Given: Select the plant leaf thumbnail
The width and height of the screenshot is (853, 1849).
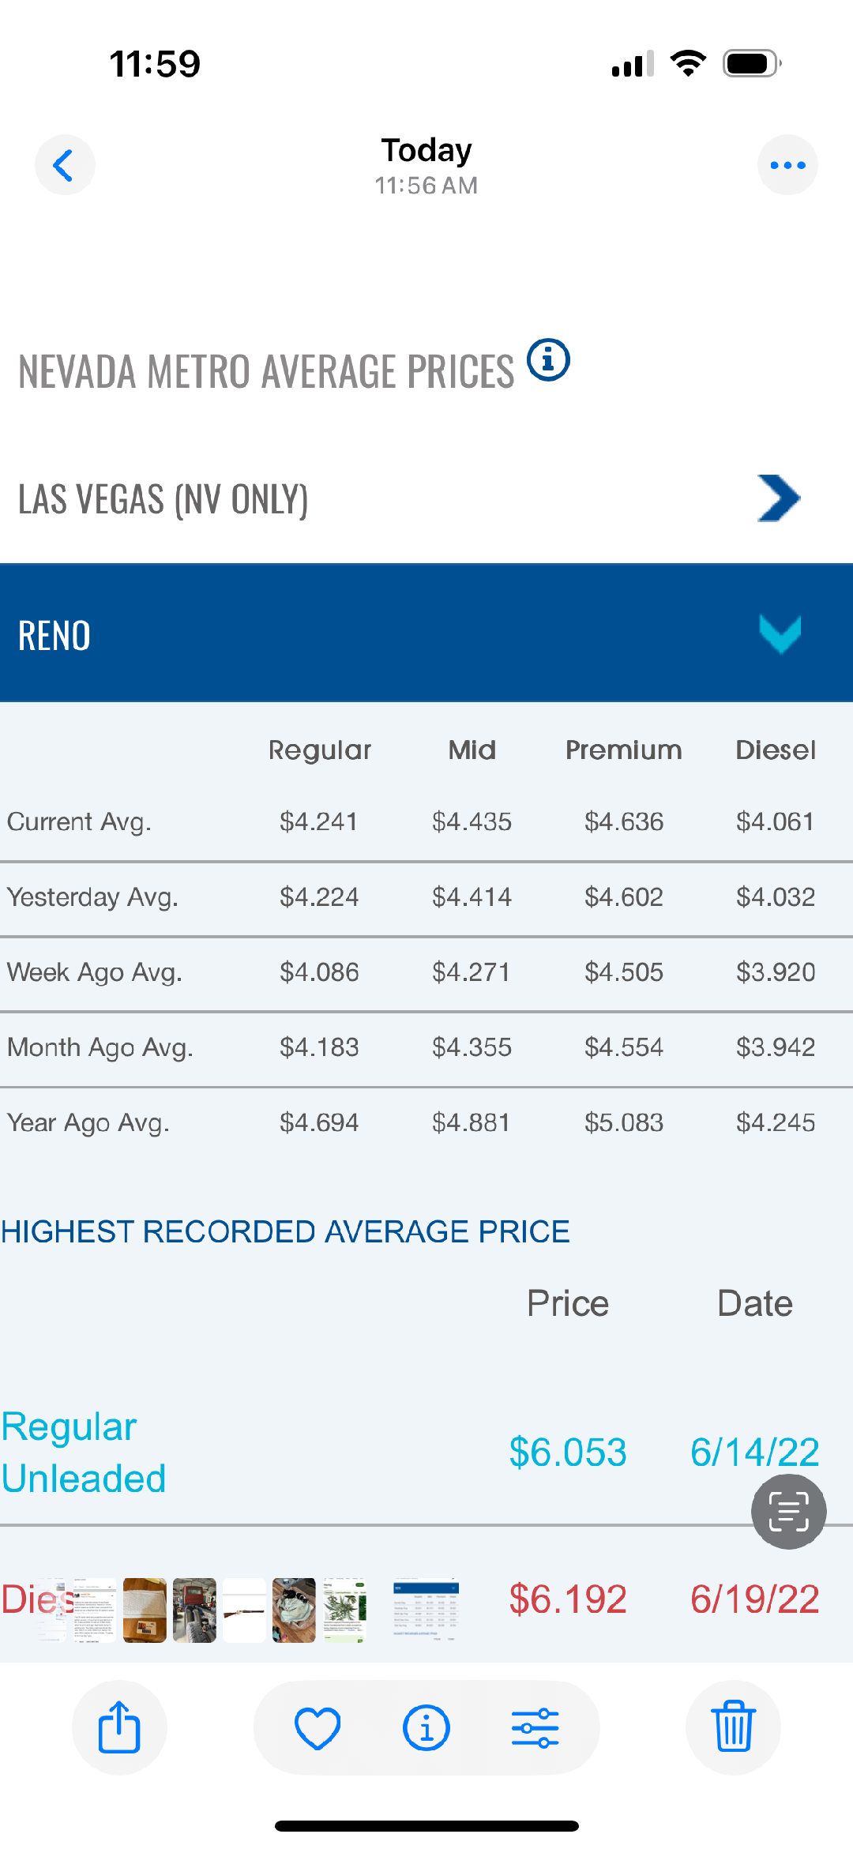Looking at the screenshot, I should tap(345, 1610).
